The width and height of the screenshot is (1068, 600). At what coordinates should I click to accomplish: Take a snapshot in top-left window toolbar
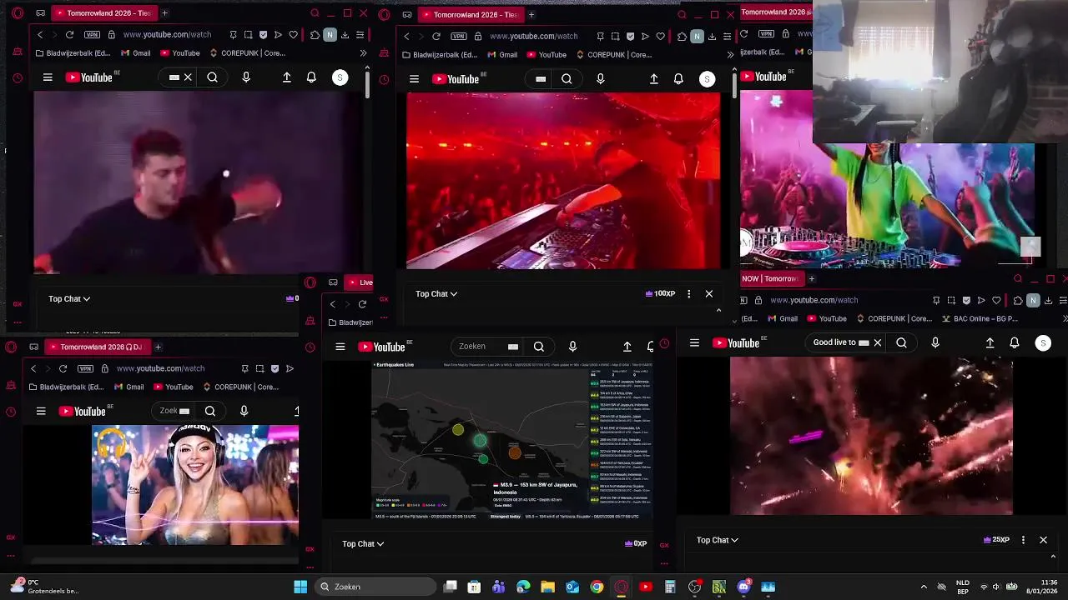(249, 35)
